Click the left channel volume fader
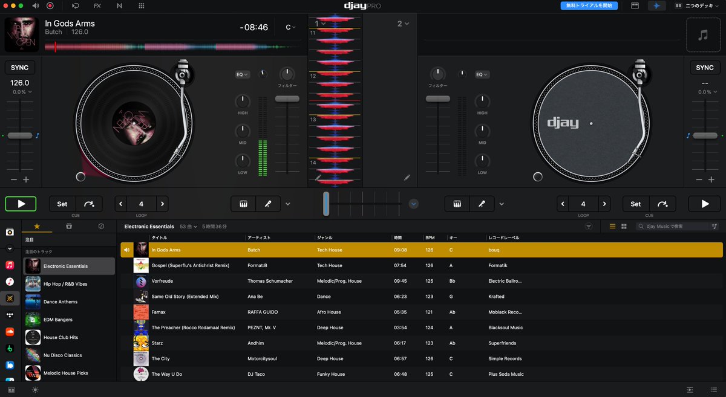 coord(287,98)
